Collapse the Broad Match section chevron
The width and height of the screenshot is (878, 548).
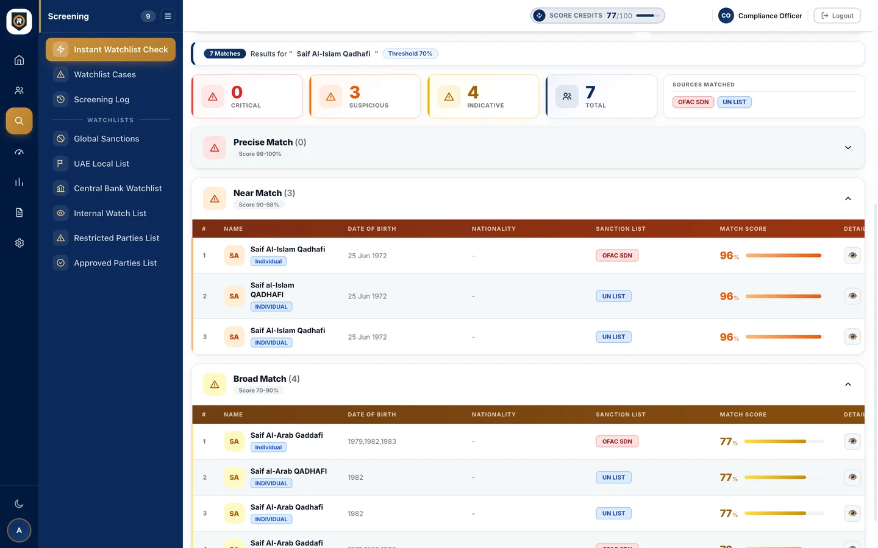(848, 384)
